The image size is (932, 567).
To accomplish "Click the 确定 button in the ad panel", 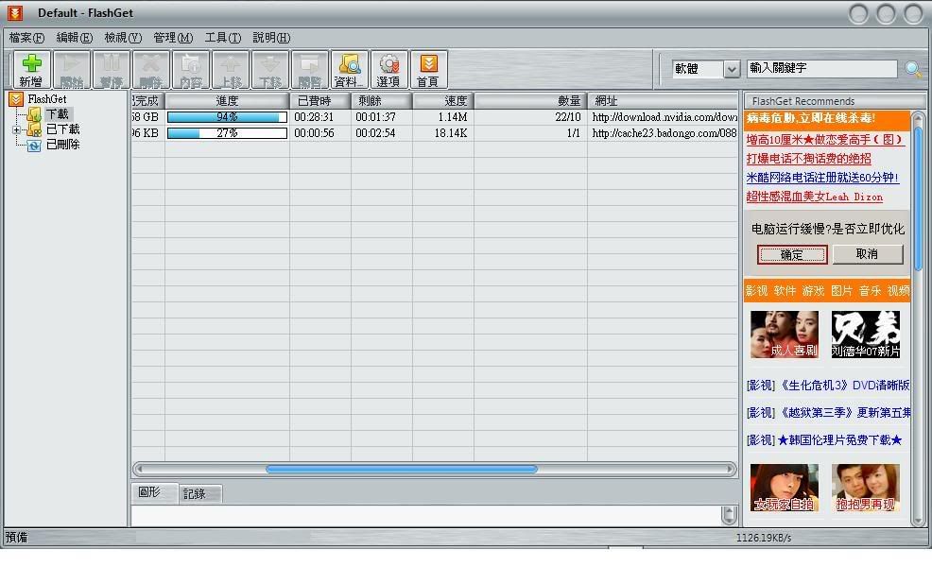I will click(x=792, y=255).
